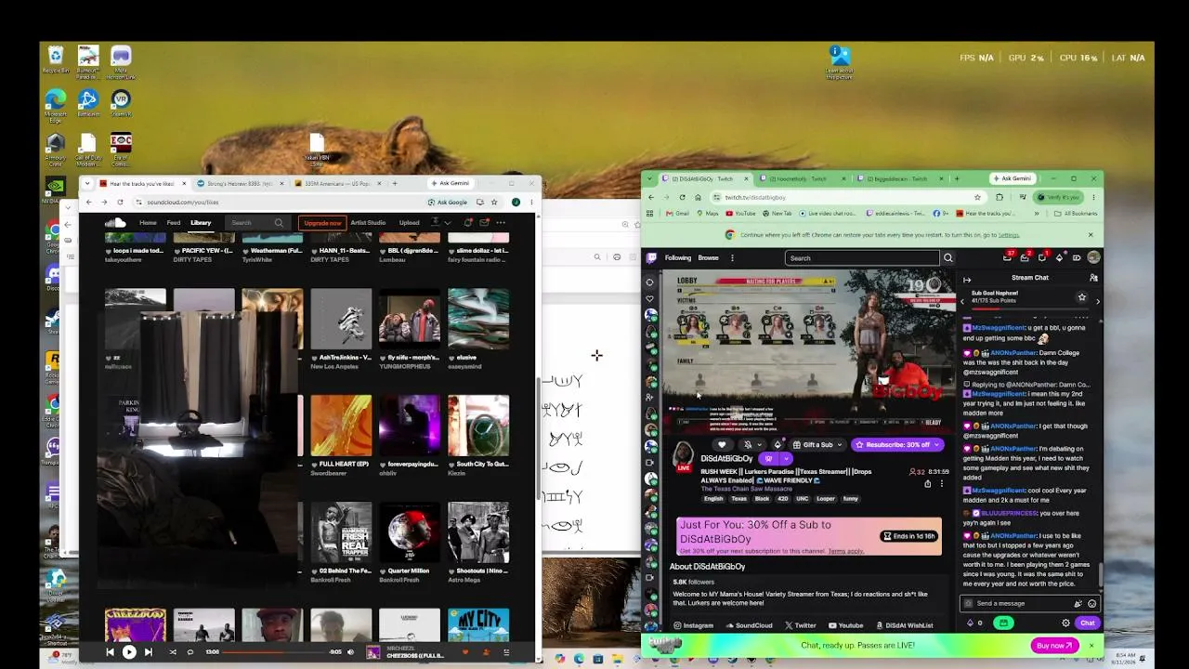Like the playing track in SoundCloud player
The image size is (1189, 669).
[x=466, y=652]
